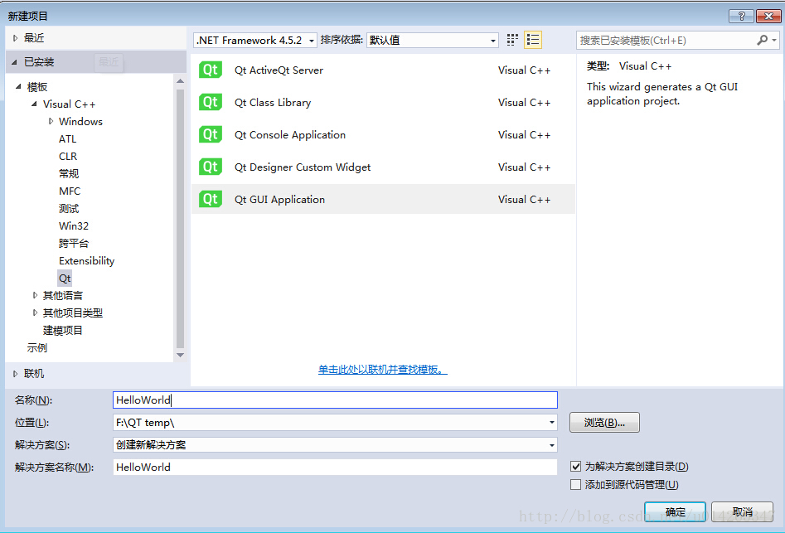
Task: Collapse the 模板 tree node
Action: click(x=18, y=86)
